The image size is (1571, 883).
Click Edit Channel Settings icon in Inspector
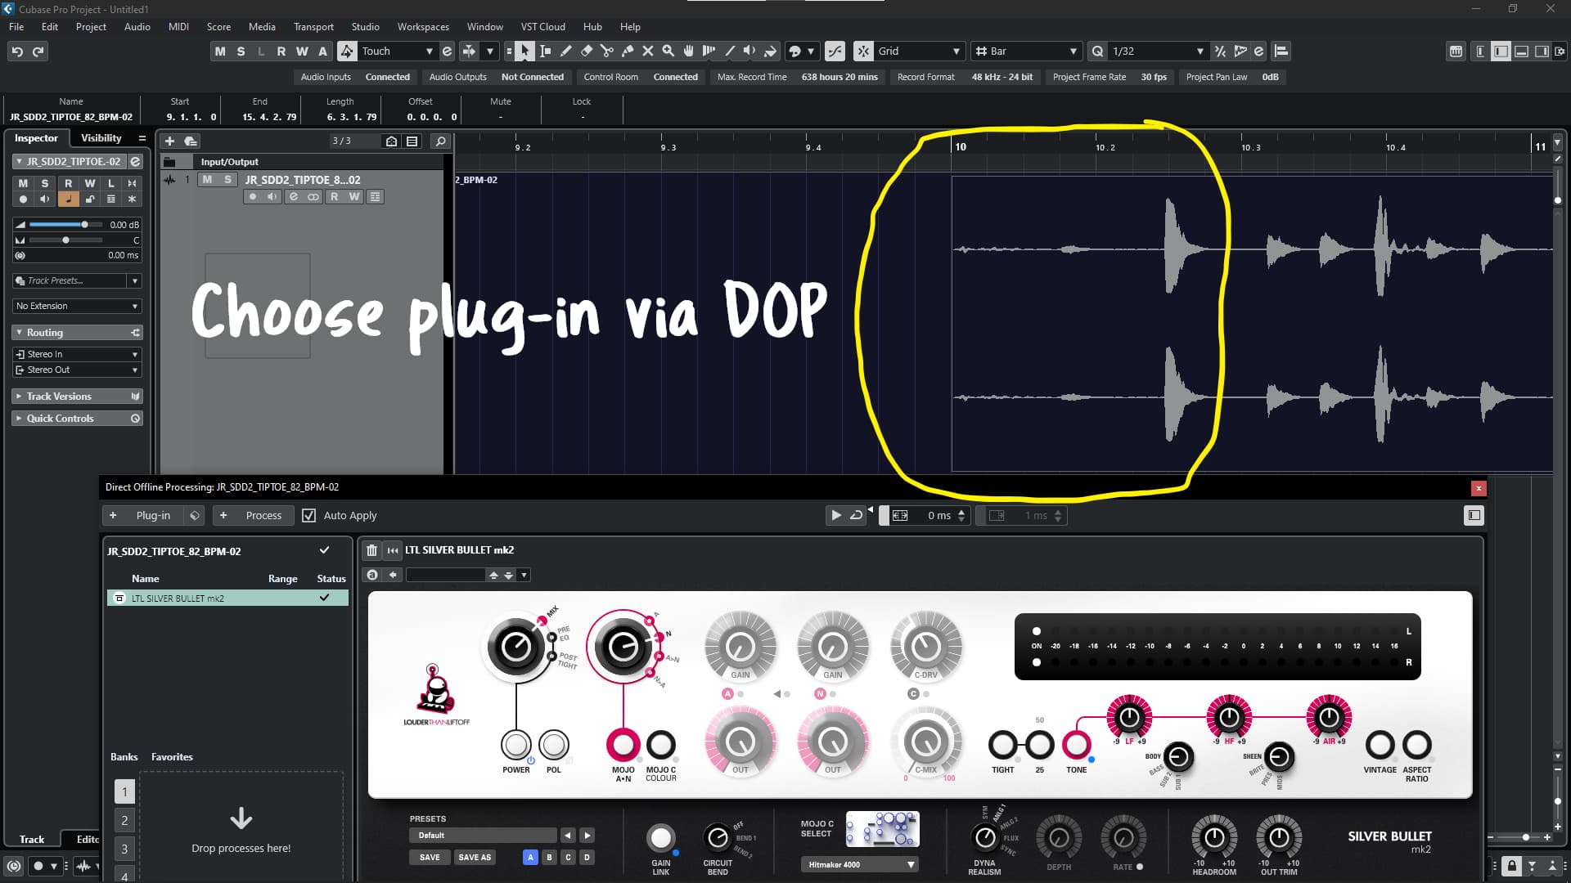[x=136, y=162]
